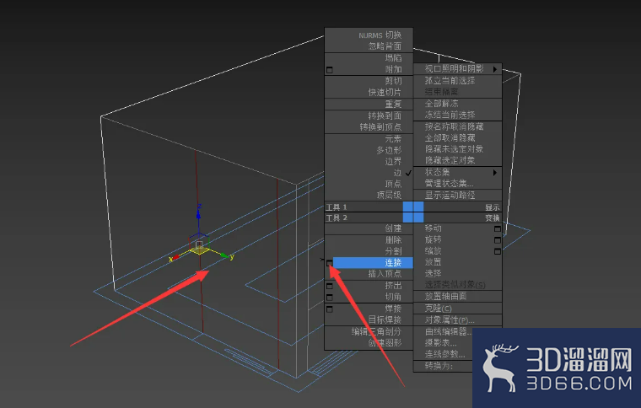The width and height of the screenshot is (641, 408).
Task: Click the red X axis gizmo arrow
Action: (175, 258)
